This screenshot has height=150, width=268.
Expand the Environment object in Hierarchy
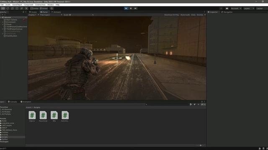tap(3, 22)
